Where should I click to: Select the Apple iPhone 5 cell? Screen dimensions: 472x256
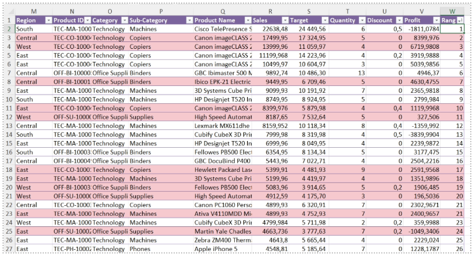click(222, 249)
